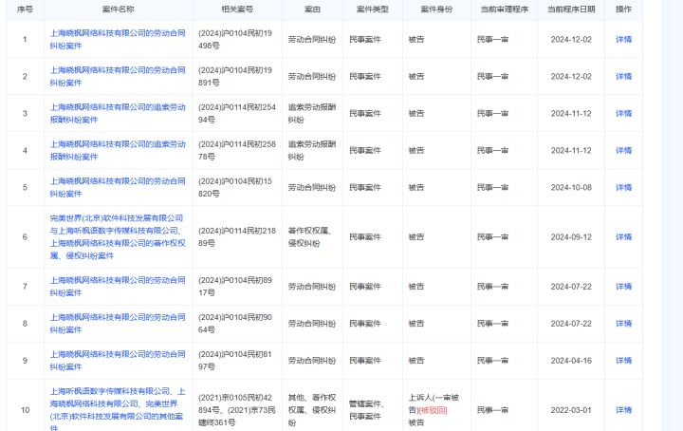This screenshot has width=683, height=431.
Task: Open 详情 for case 沪0114民初21889号
Action: (623, 237)
